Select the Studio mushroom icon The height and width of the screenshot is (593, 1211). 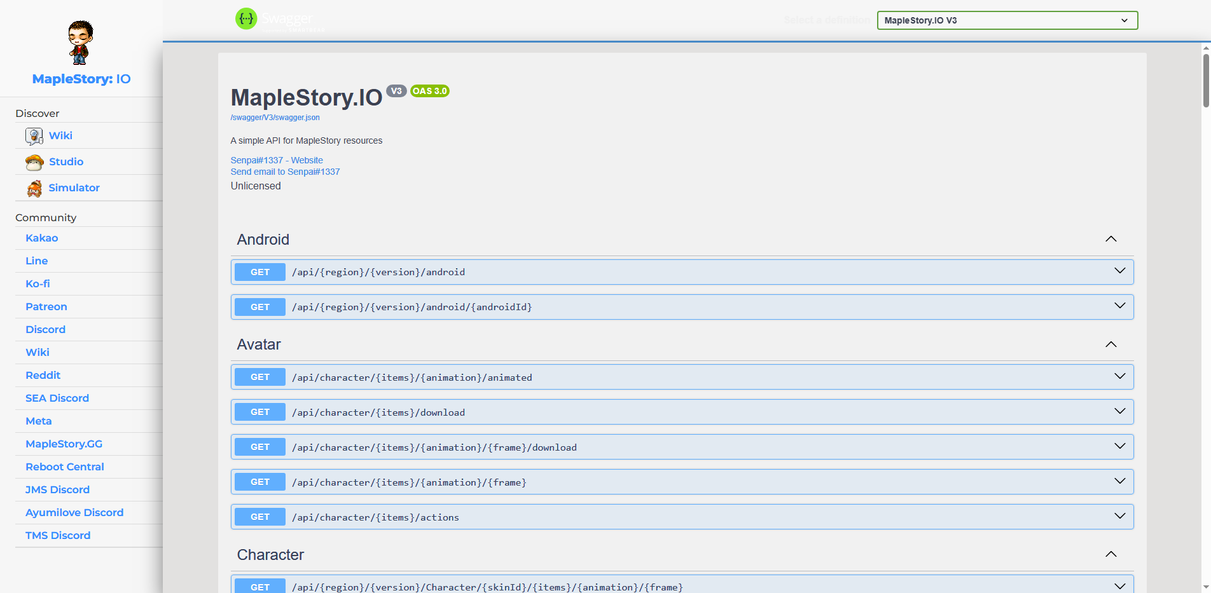34,161
